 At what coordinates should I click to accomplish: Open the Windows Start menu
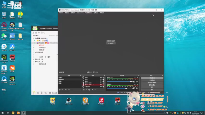3,113
